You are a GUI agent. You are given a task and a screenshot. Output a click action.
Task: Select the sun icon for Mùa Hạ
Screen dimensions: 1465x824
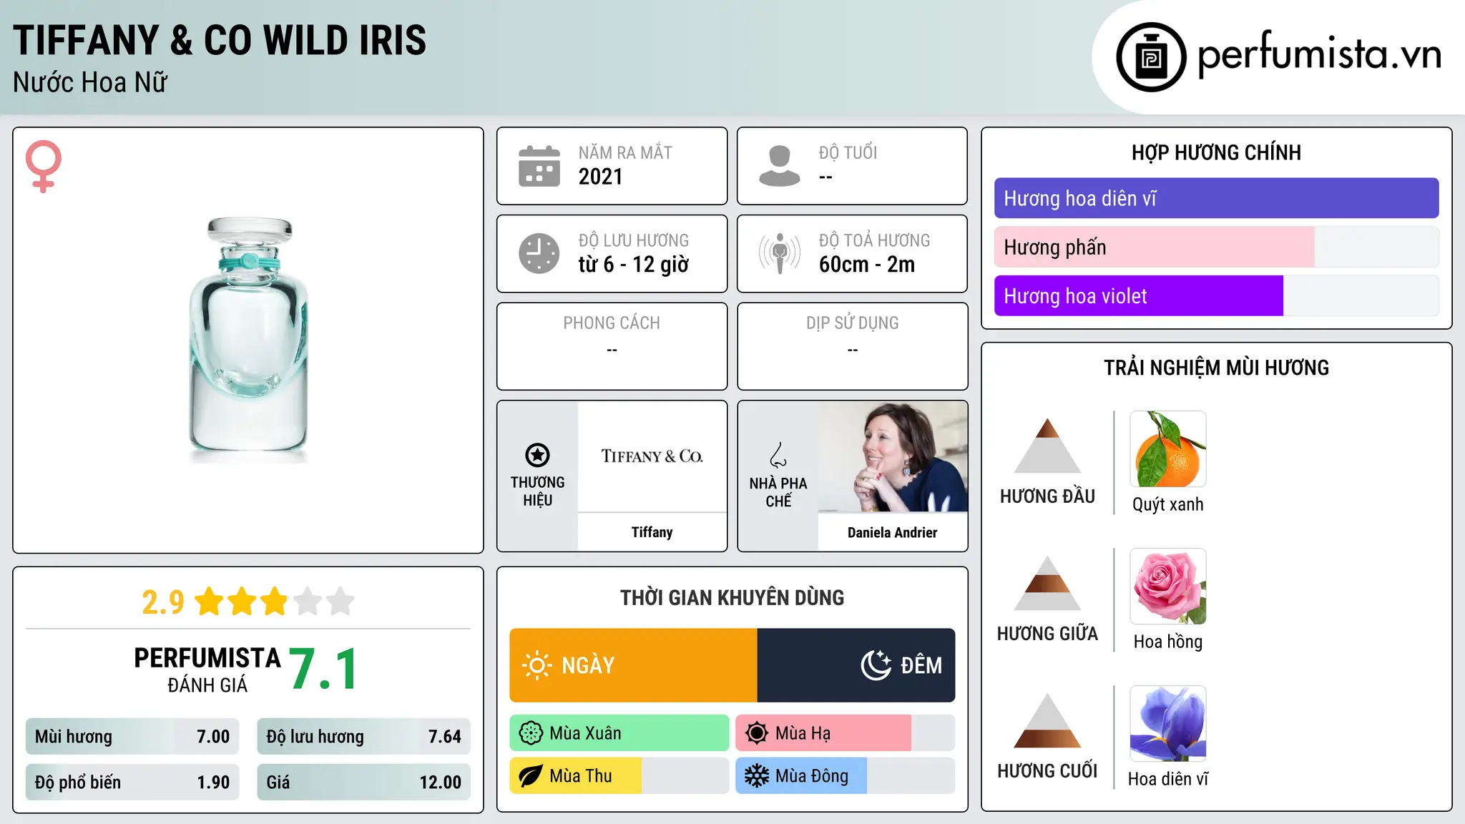757,733
